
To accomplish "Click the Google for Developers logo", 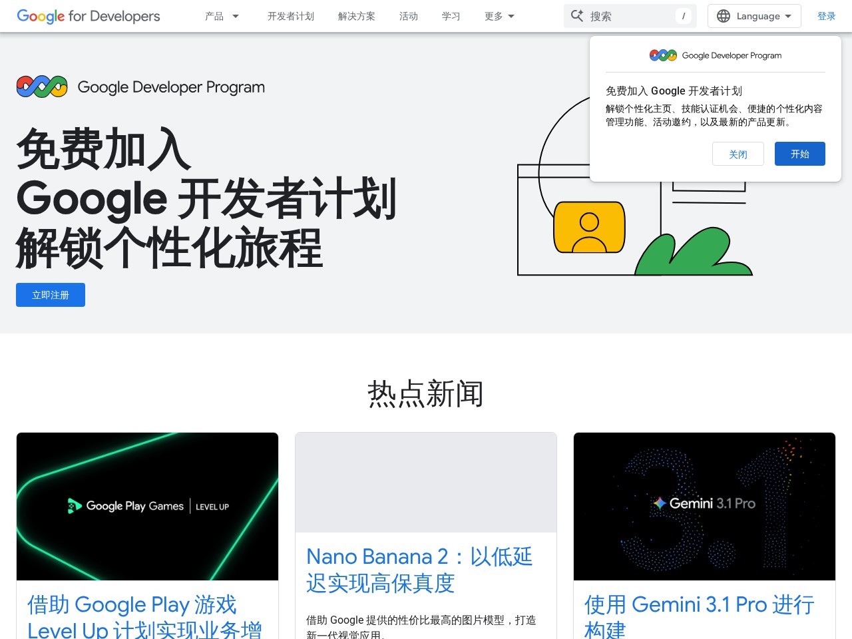I will coord(87,16).
